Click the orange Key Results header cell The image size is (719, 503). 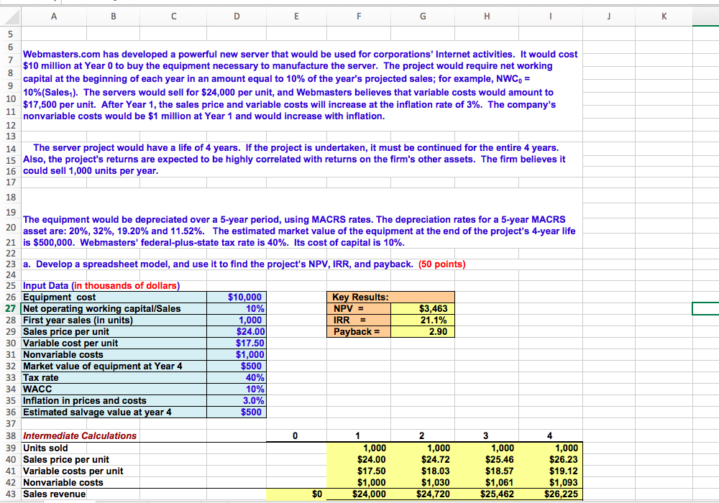click(359, 297)
